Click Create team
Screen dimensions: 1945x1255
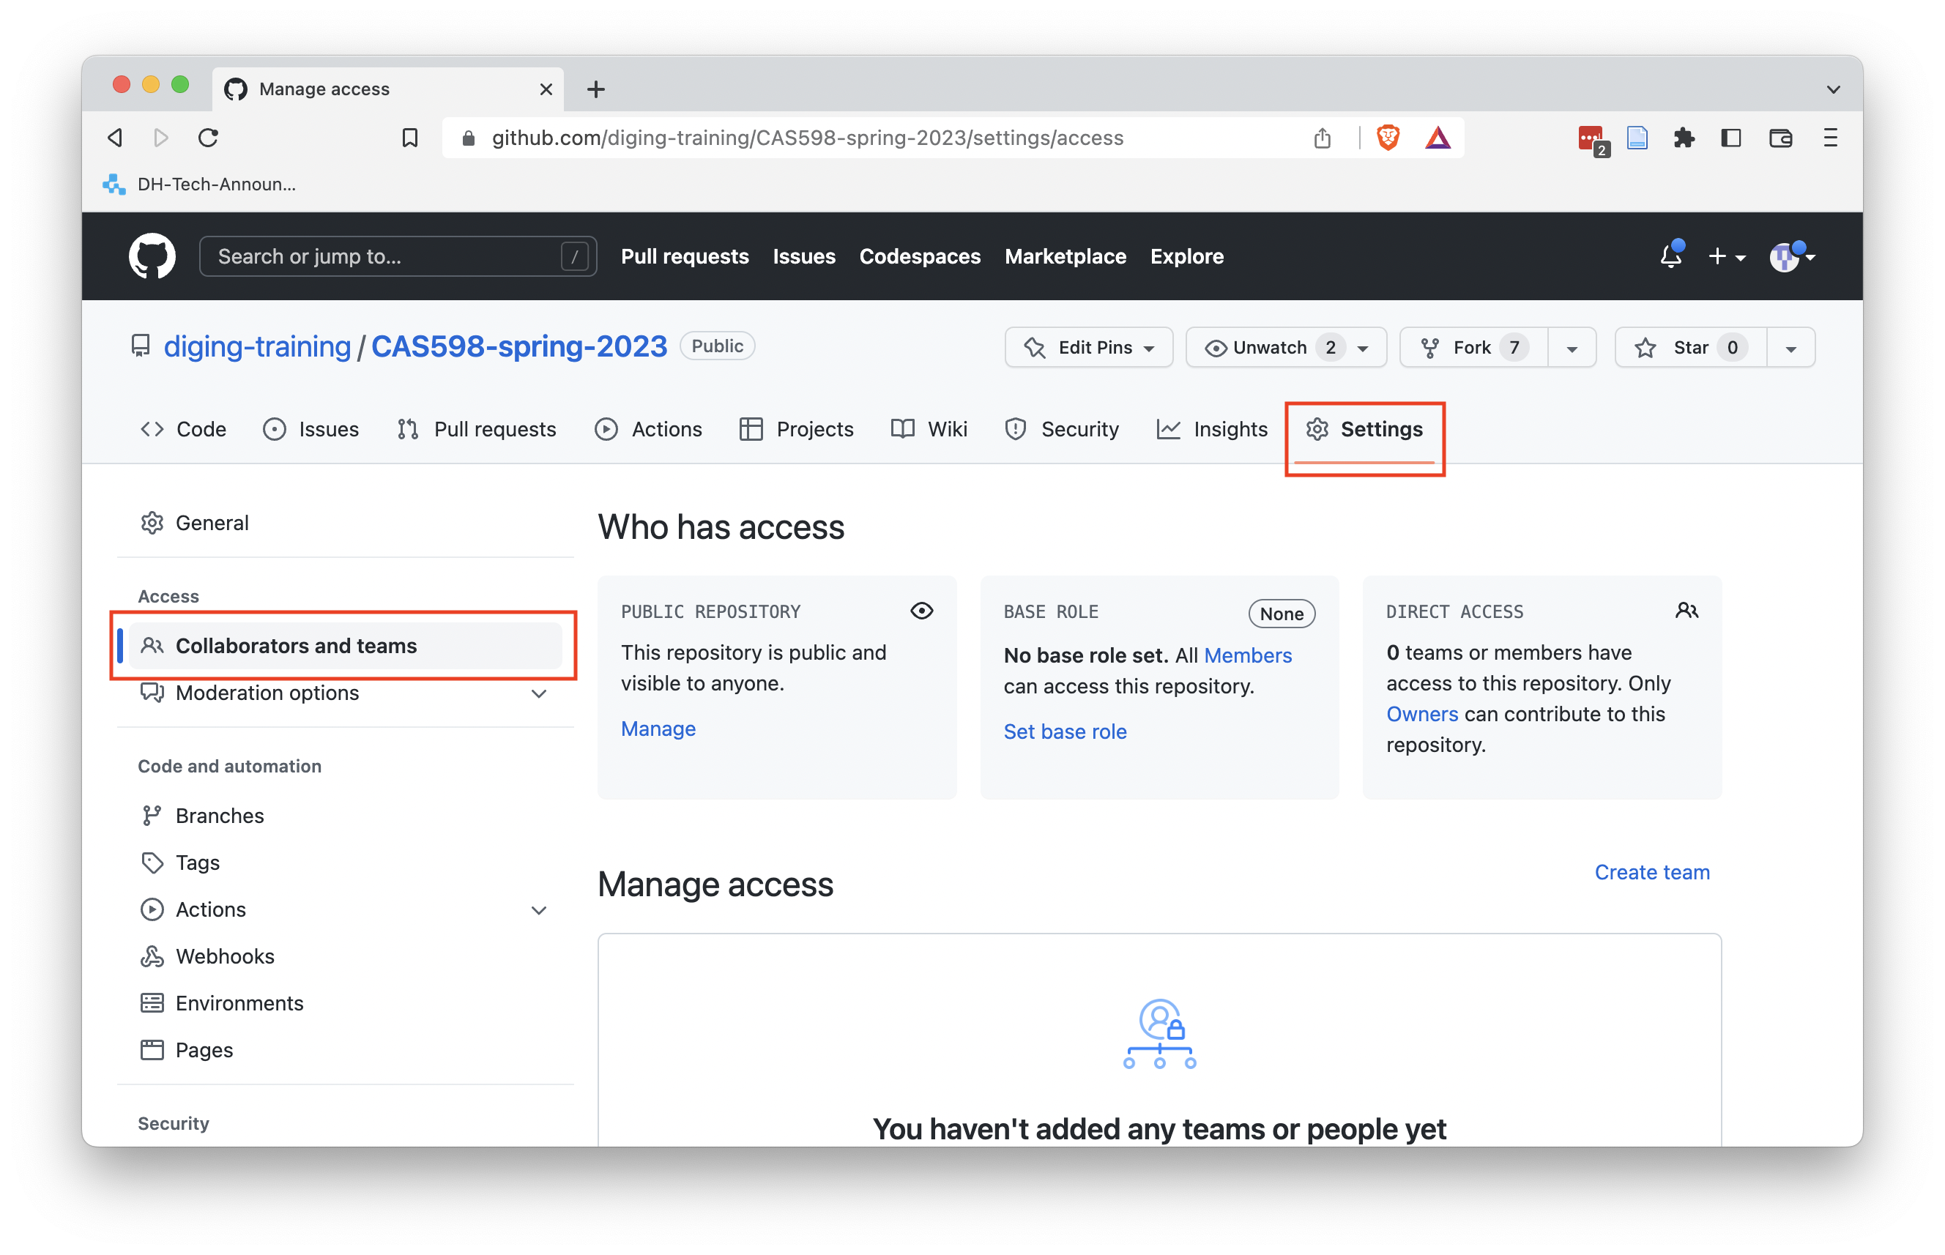coord(1651,872)
